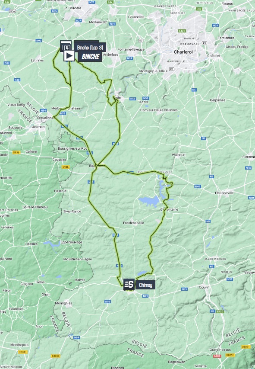Click the N53 shield above Gozée
Viewport: 255px width, 369px height.
tap(145, 98)
